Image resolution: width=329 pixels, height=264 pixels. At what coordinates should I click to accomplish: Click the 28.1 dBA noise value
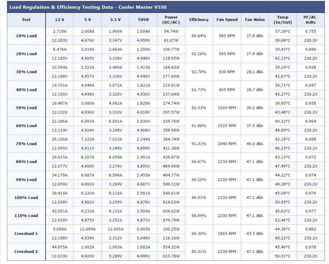[x=255, y=72]
